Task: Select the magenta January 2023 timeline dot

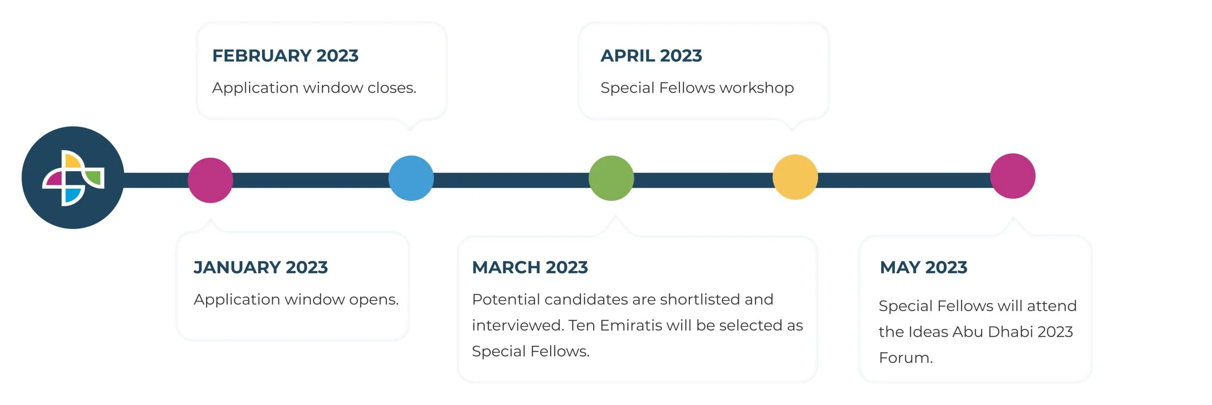Action: pos(210,180)
